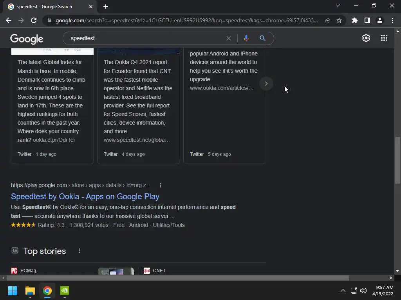401x300 pixels.
Task: Click the Top stories newspaper icon
Action: coord(15,250)
